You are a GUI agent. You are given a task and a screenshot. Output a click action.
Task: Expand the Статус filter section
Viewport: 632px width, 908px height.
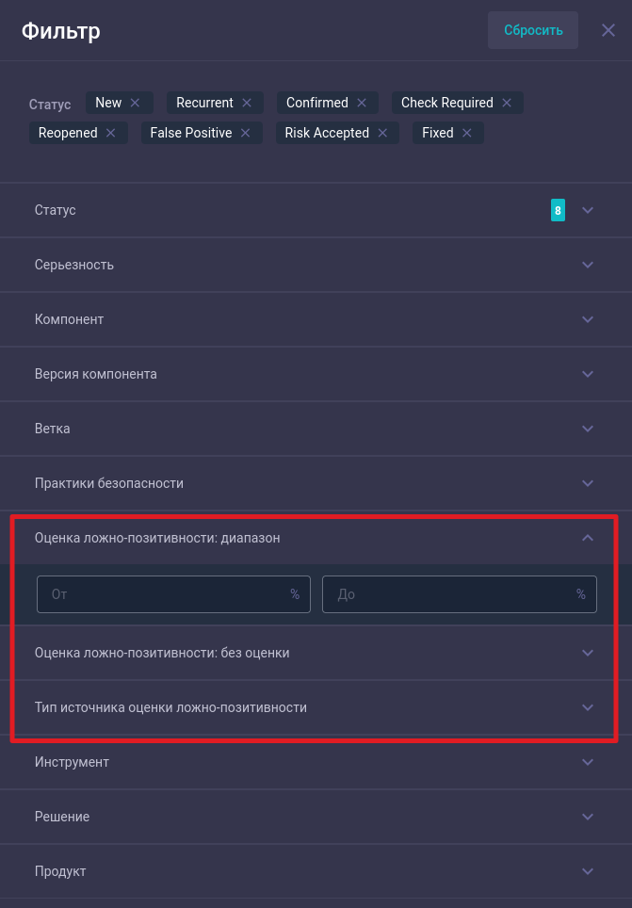[x=588, y=210]
